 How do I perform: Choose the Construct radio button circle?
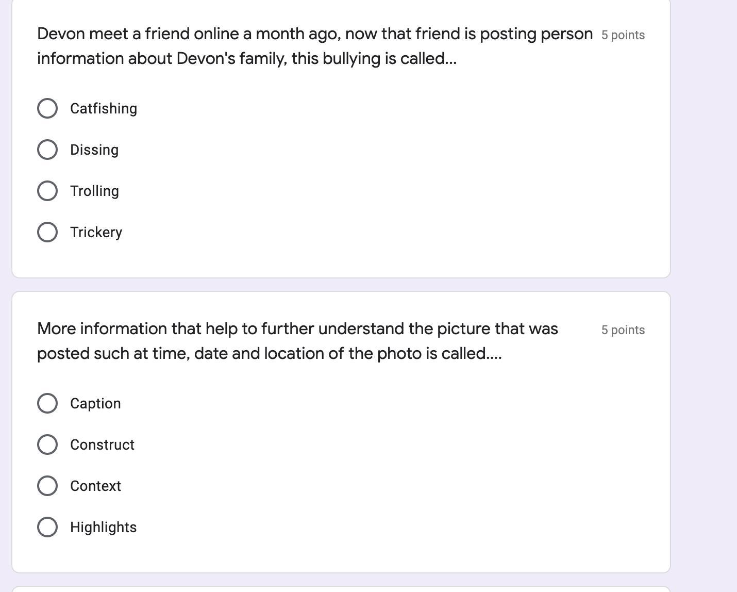47,445
